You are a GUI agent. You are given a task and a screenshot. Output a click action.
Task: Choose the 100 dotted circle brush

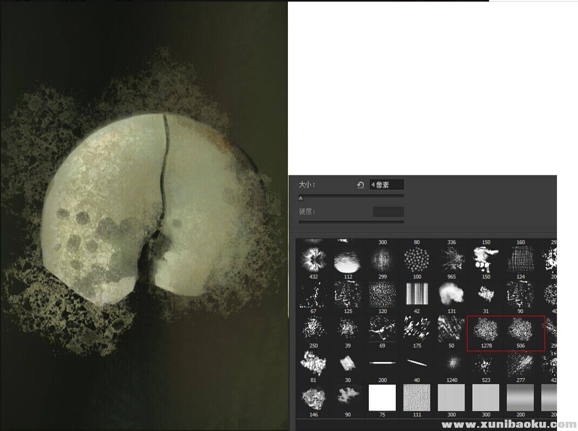pos(417,260)
